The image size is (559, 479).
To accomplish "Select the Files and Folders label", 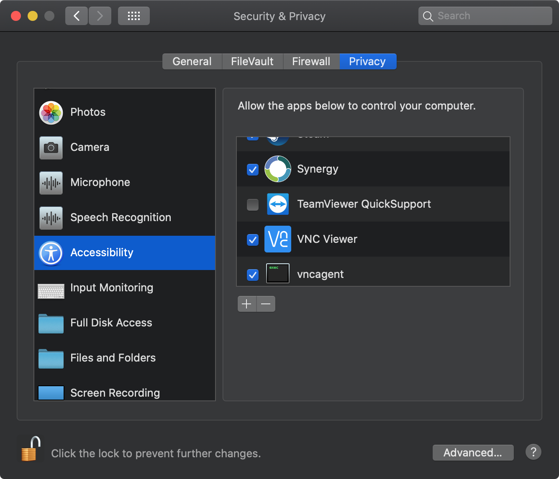I will [x=113, y=358].
